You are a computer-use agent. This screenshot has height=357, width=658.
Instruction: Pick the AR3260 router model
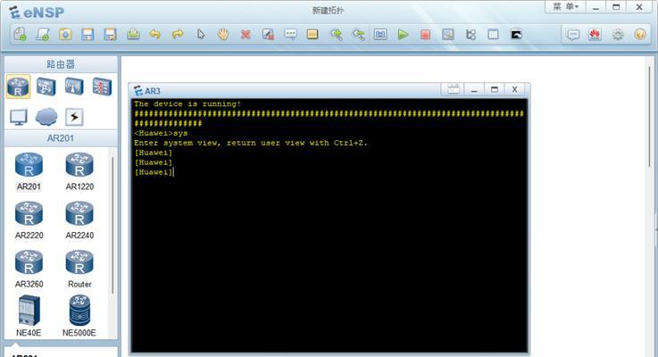tap(29, 269)
